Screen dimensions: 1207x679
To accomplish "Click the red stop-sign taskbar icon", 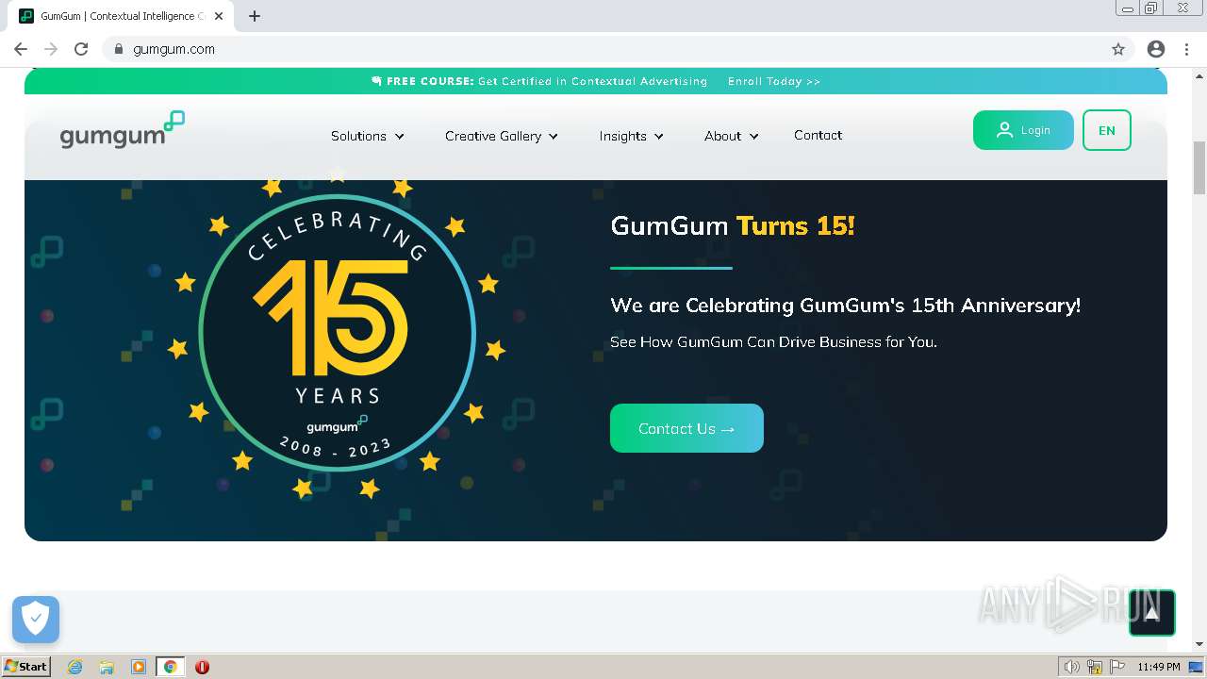I will pos(202,667).
